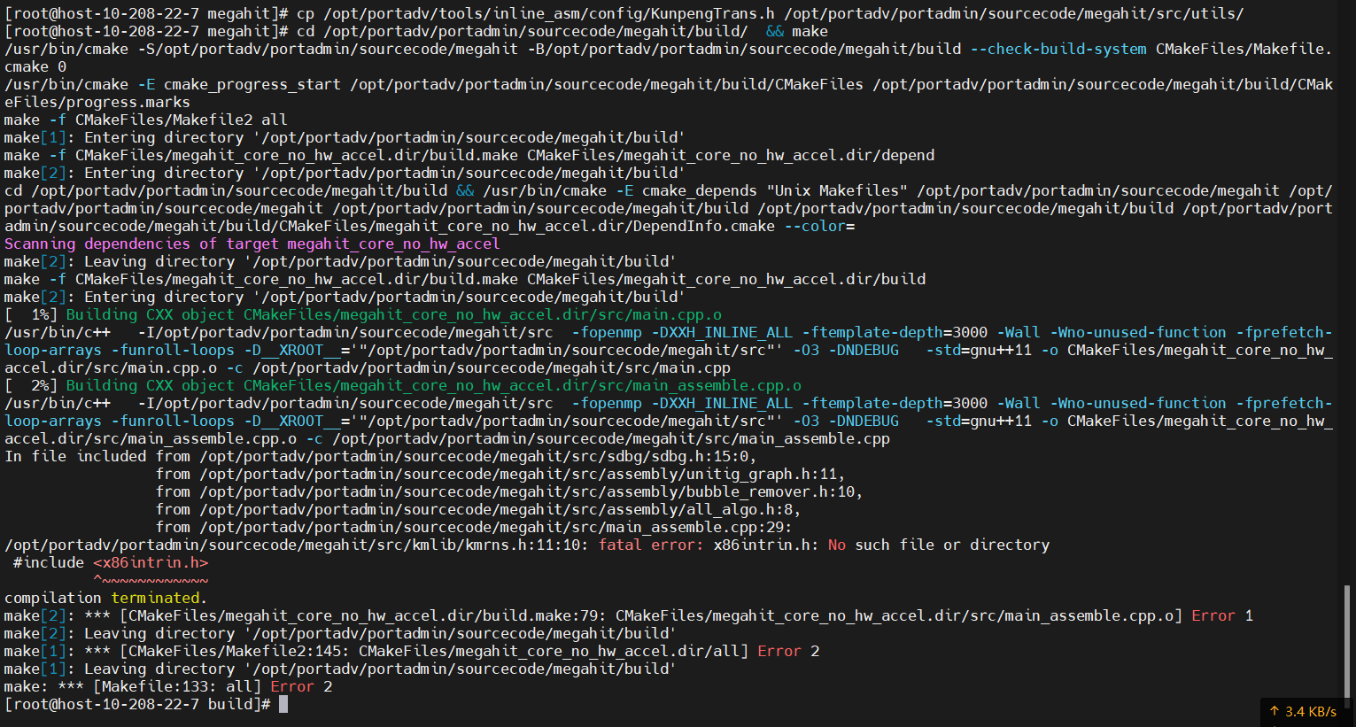Click the "cmake 0" wrapped line

[35, 66]
